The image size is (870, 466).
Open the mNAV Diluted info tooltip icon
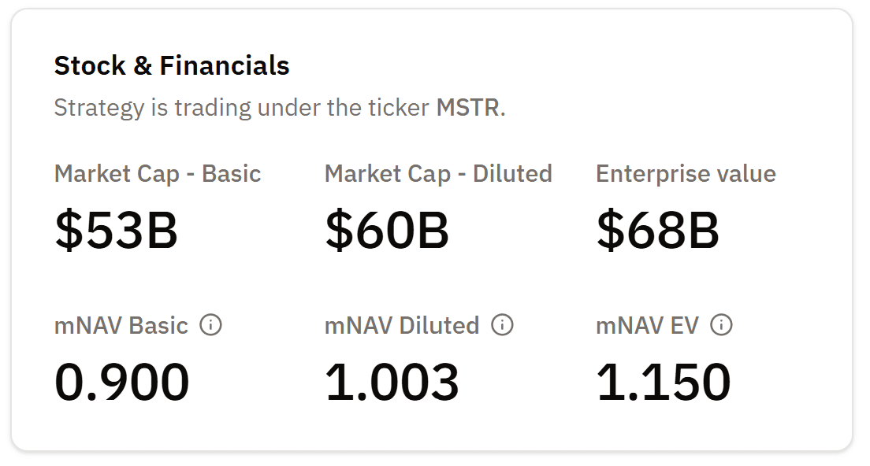(x=502, y=324)
